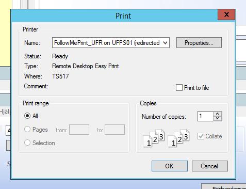This screenshot has width=246, height=189.
Task: Click the 'from' page number field
Action: click(79, 130)
